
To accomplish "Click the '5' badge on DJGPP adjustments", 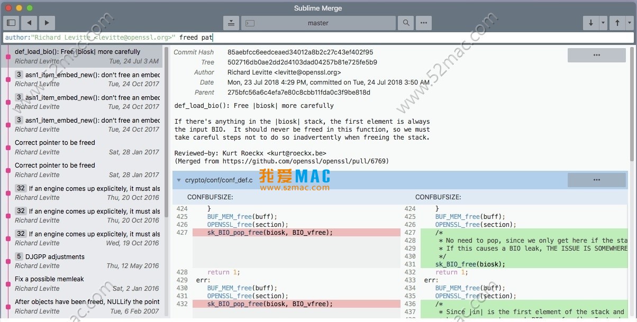I will tap(19, 256).
